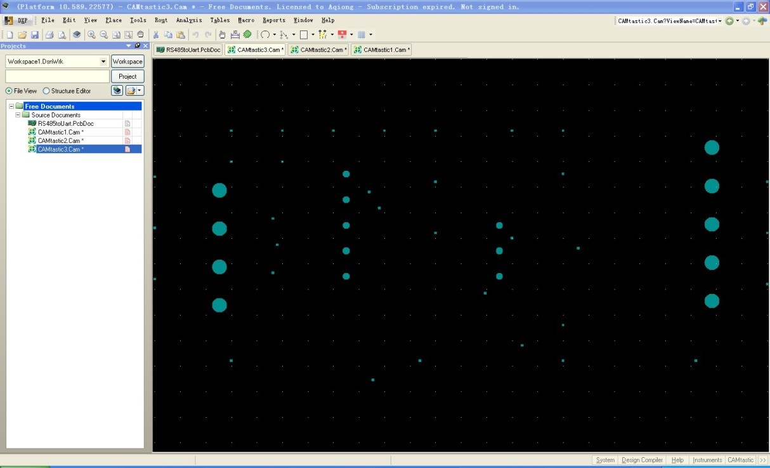
Task: Open the File menu
Action: pyautogui.click(x=48, y=20)
